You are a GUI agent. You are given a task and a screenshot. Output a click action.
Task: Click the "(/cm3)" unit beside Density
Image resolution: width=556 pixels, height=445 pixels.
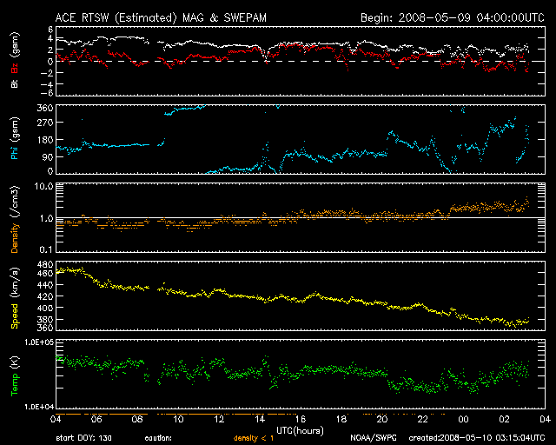pyautogui.click(x=14, y=202)
